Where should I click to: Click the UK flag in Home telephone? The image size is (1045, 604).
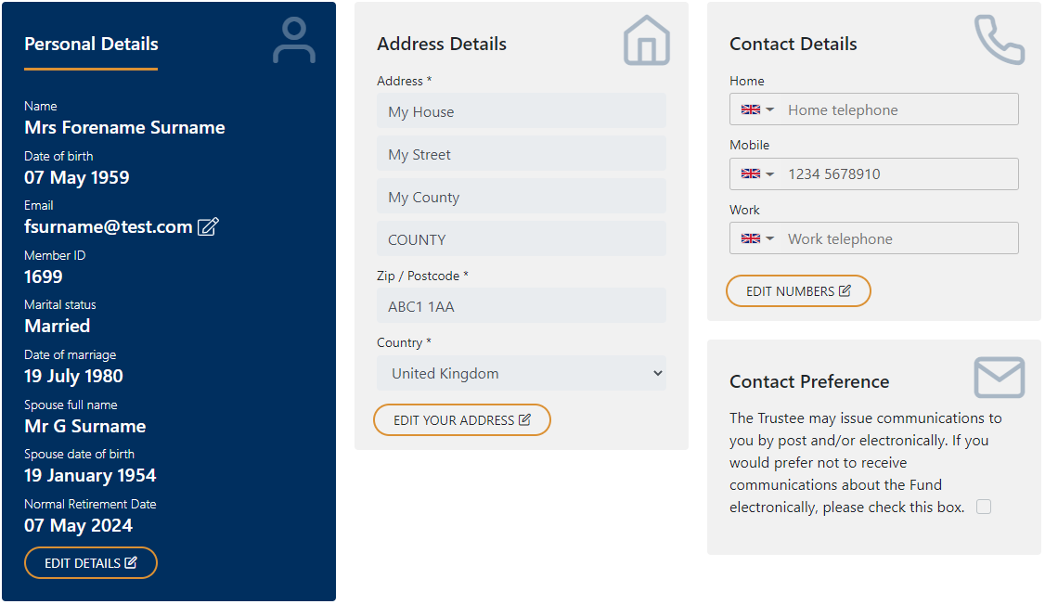(x=751, y=109)
